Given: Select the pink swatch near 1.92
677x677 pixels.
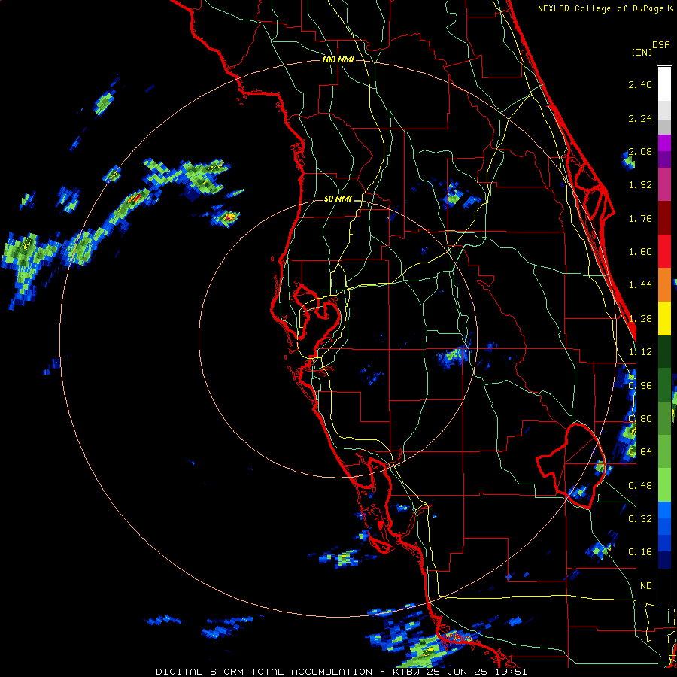Looking at the screenshot, I should tap(664, 185).
